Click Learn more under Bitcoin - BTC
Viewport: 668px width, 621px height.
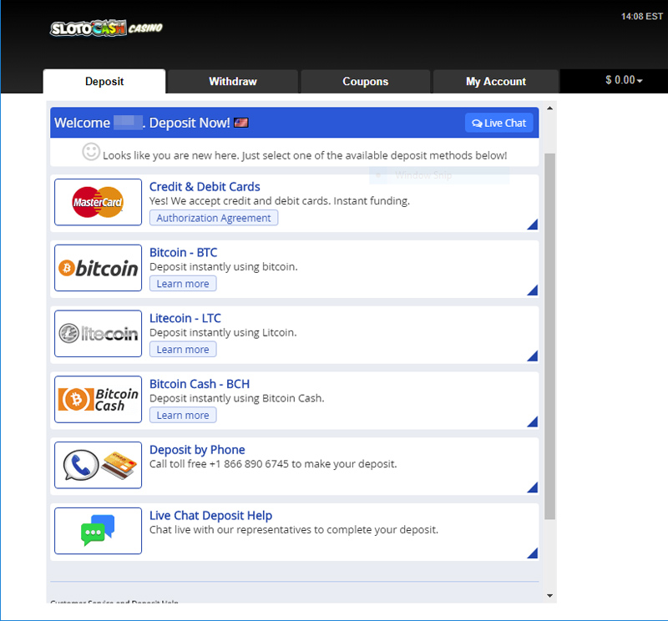[x=183, y=284]
